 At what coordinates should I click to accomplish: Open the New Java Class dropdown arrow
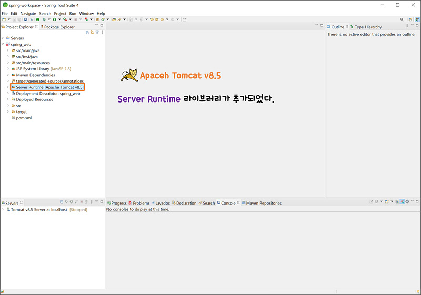[x=108, y=19]
